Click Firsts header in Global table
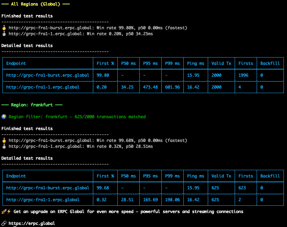The height and width of the screenshot is (227, 287). point(246,63)
